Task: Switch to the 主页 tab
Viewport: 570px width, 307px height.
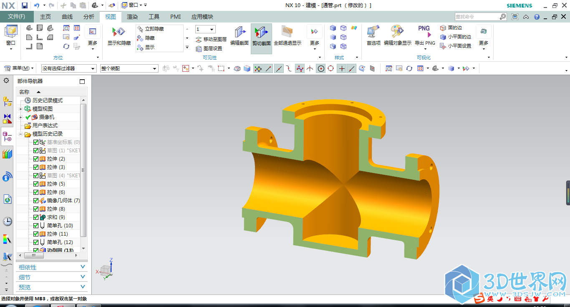Action: (x=45, y=17)
